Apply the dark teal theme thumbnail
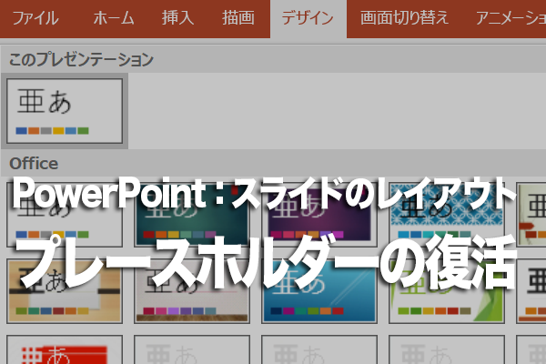546x364 pixels. (x=192, y=214)
